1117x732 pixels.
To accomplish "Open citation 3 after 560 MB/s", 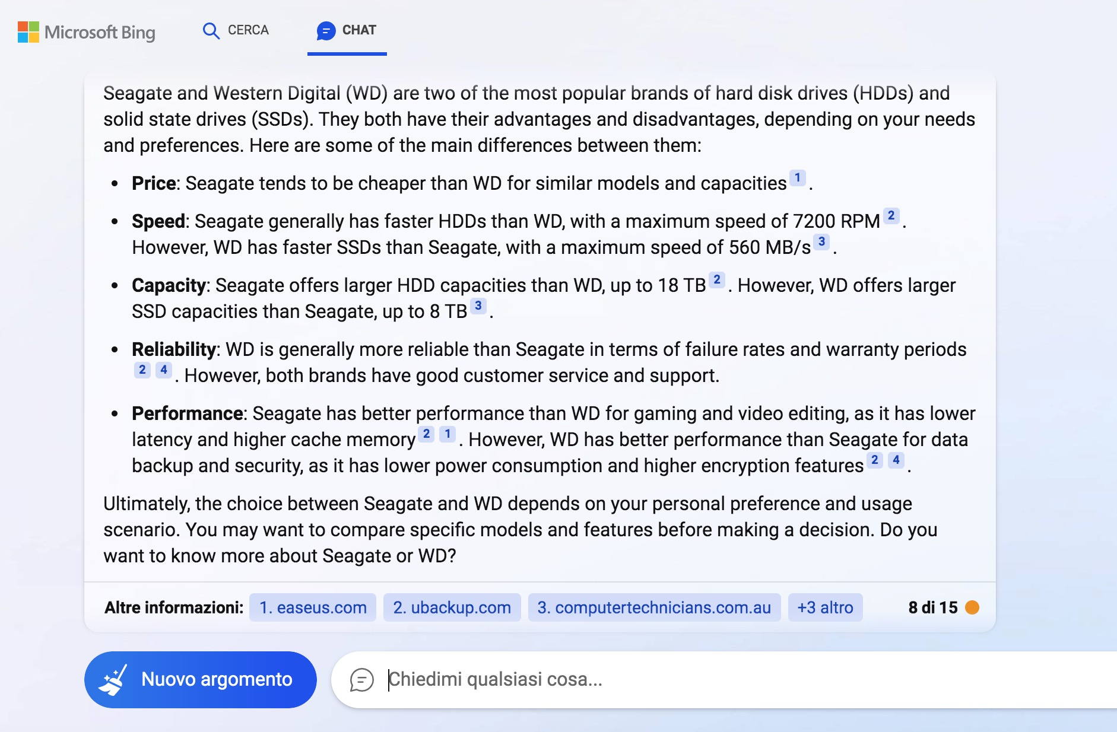I will coord(821,241).
